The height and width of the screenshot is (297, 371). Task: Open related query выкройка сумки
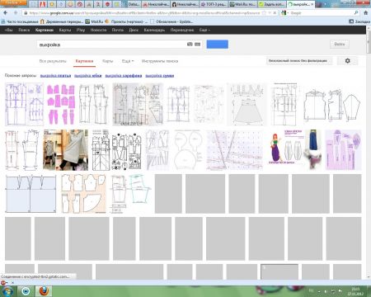(x=160, y=76)
